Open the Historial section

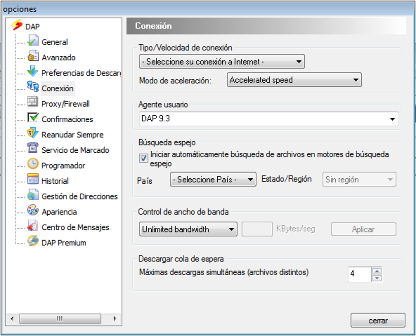pos(55,181)
